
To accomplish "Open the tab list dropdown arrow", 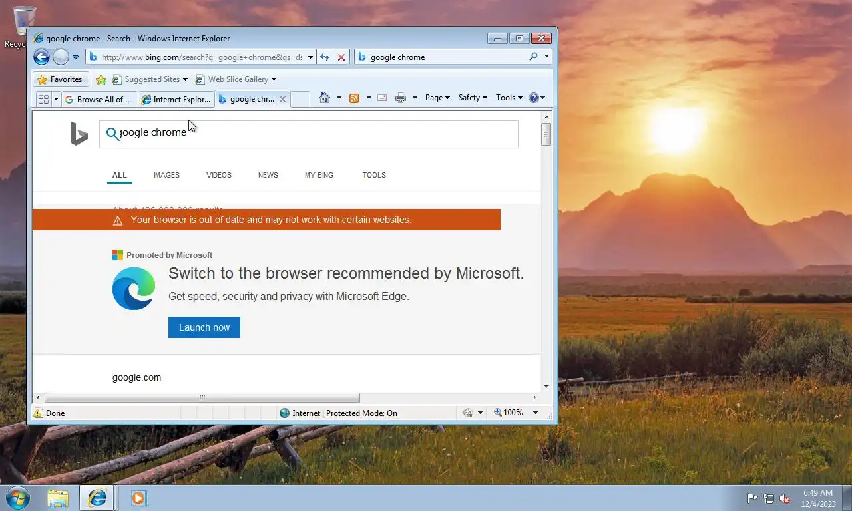I will pos(56,99).
